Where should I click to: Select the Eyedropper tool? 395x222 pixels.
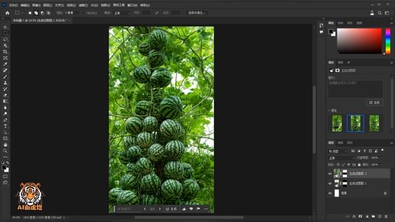click(5, 64)
